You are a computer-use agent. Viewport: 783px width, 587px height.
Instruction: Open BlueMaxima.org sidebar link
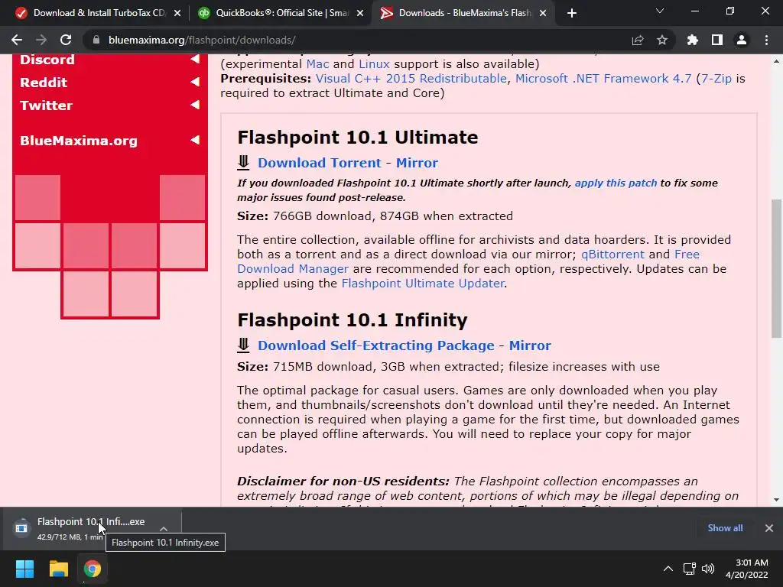point(79,141)
